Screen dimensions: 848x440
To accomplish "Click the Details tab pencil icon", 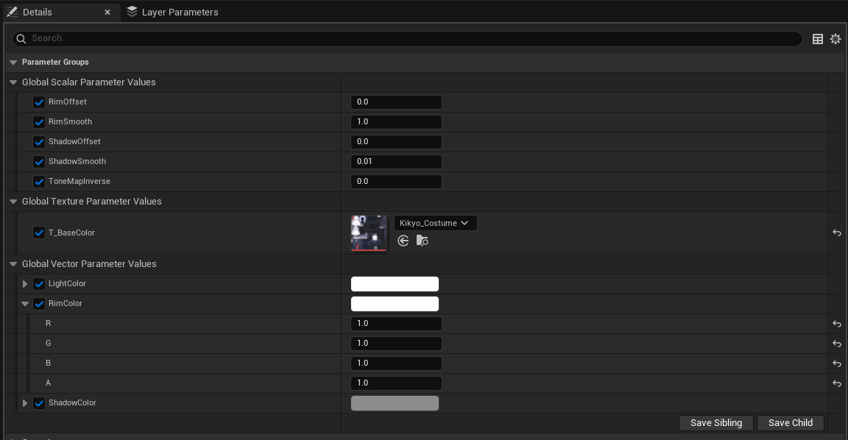I will coord(13,12).
